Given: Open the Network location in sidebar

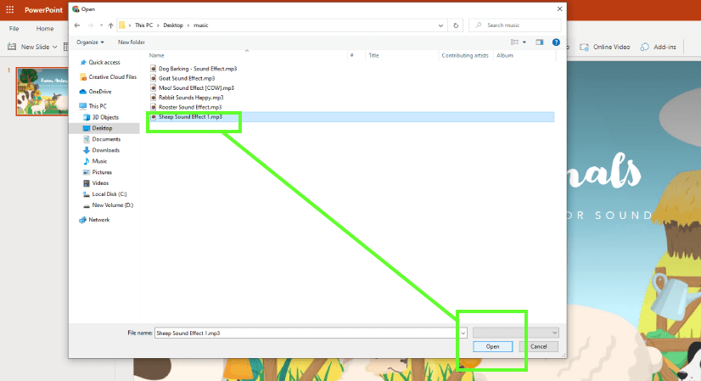Looking at the screenshot, I should click(99, 220).
